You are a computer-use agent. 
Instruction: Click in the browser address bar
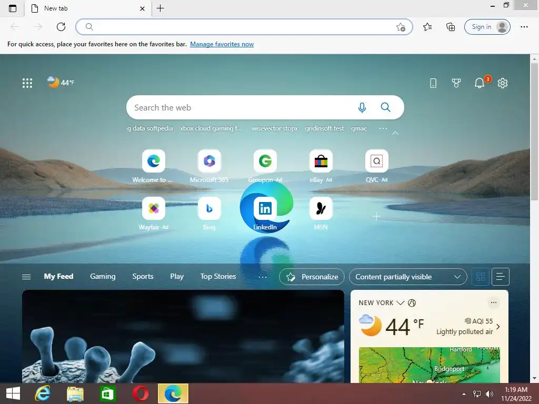243,27
